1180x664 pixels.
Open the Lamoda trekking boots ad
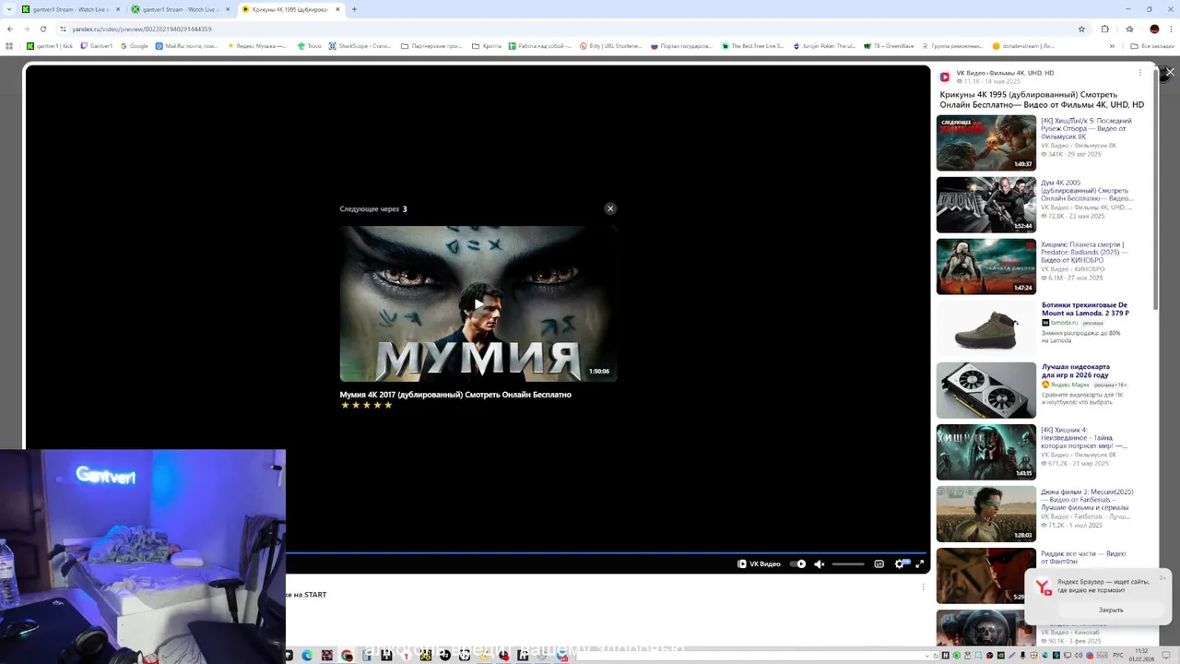pos(1085,309)
